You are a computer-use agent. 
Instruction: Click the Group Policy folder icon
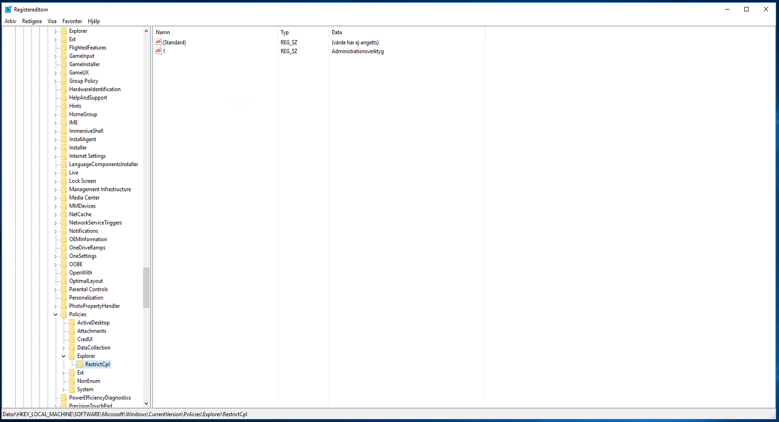click(64, 81)
